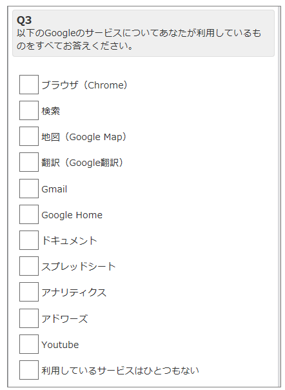Toggle the Gmail checkbox
Viewport: 285px width, 390px height.
pos(29,189)
